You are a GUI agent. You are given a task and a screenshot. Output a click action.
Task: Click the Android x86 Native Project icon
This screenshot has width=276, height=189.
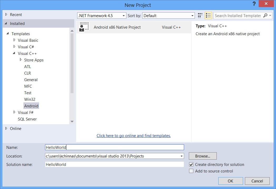tap(84, 27)
